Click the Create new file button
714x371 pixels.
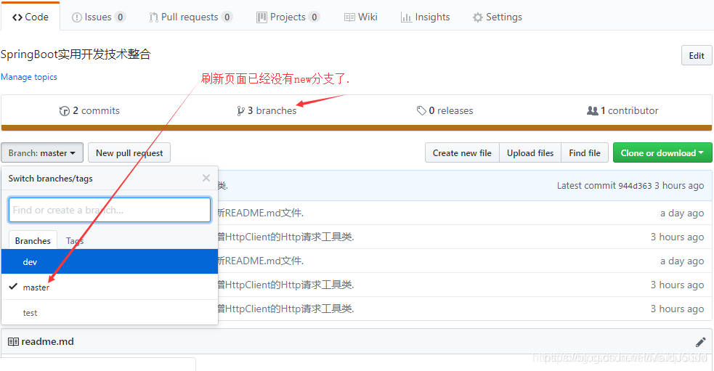pos(462,153)
